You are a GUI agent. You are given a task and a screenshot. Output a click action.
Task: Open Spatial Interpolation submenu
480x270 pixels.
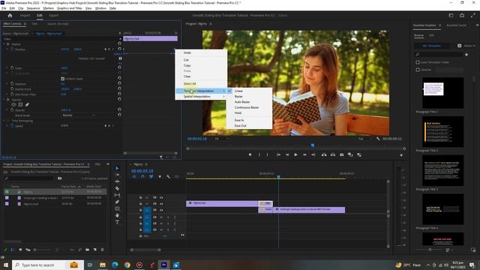[201, 97]
